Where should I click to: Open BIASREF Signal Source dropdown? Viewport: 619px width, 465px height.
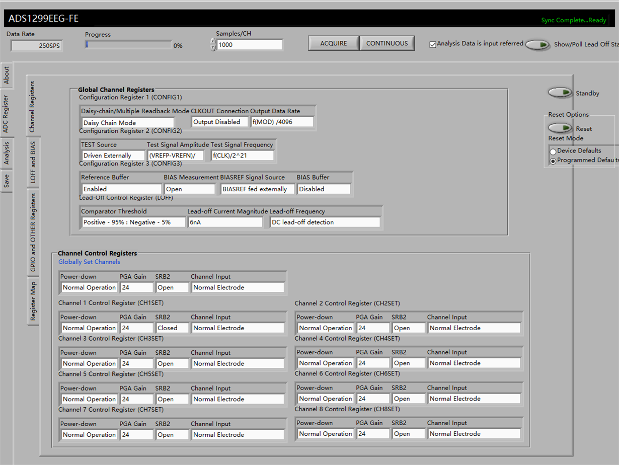point(258,189)
